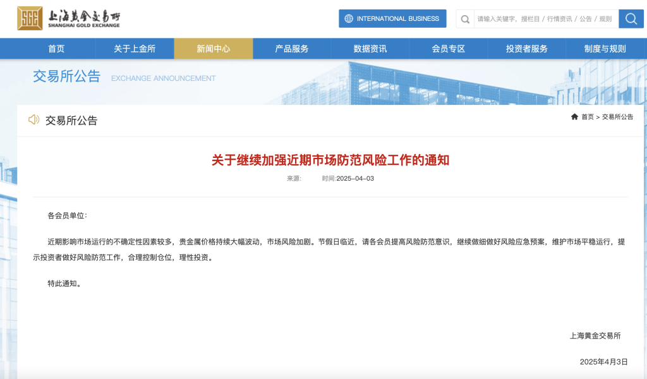Click the speaker announcement icon
The image size is (647, 379).
pos(33,120)
